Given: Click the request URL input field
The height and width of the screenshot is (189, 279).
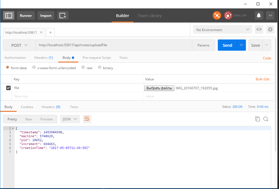Looking at the screenshot, I should tap(114, 45).
